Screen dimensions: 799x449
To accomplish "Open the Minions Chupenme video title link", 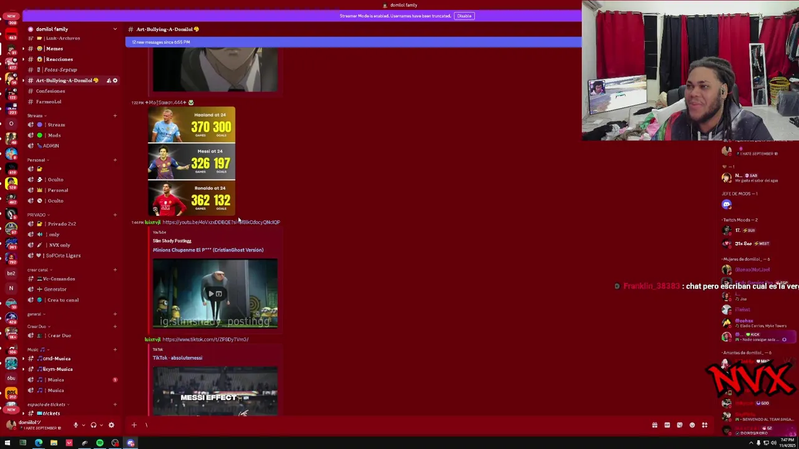I will tap(208, 250).
